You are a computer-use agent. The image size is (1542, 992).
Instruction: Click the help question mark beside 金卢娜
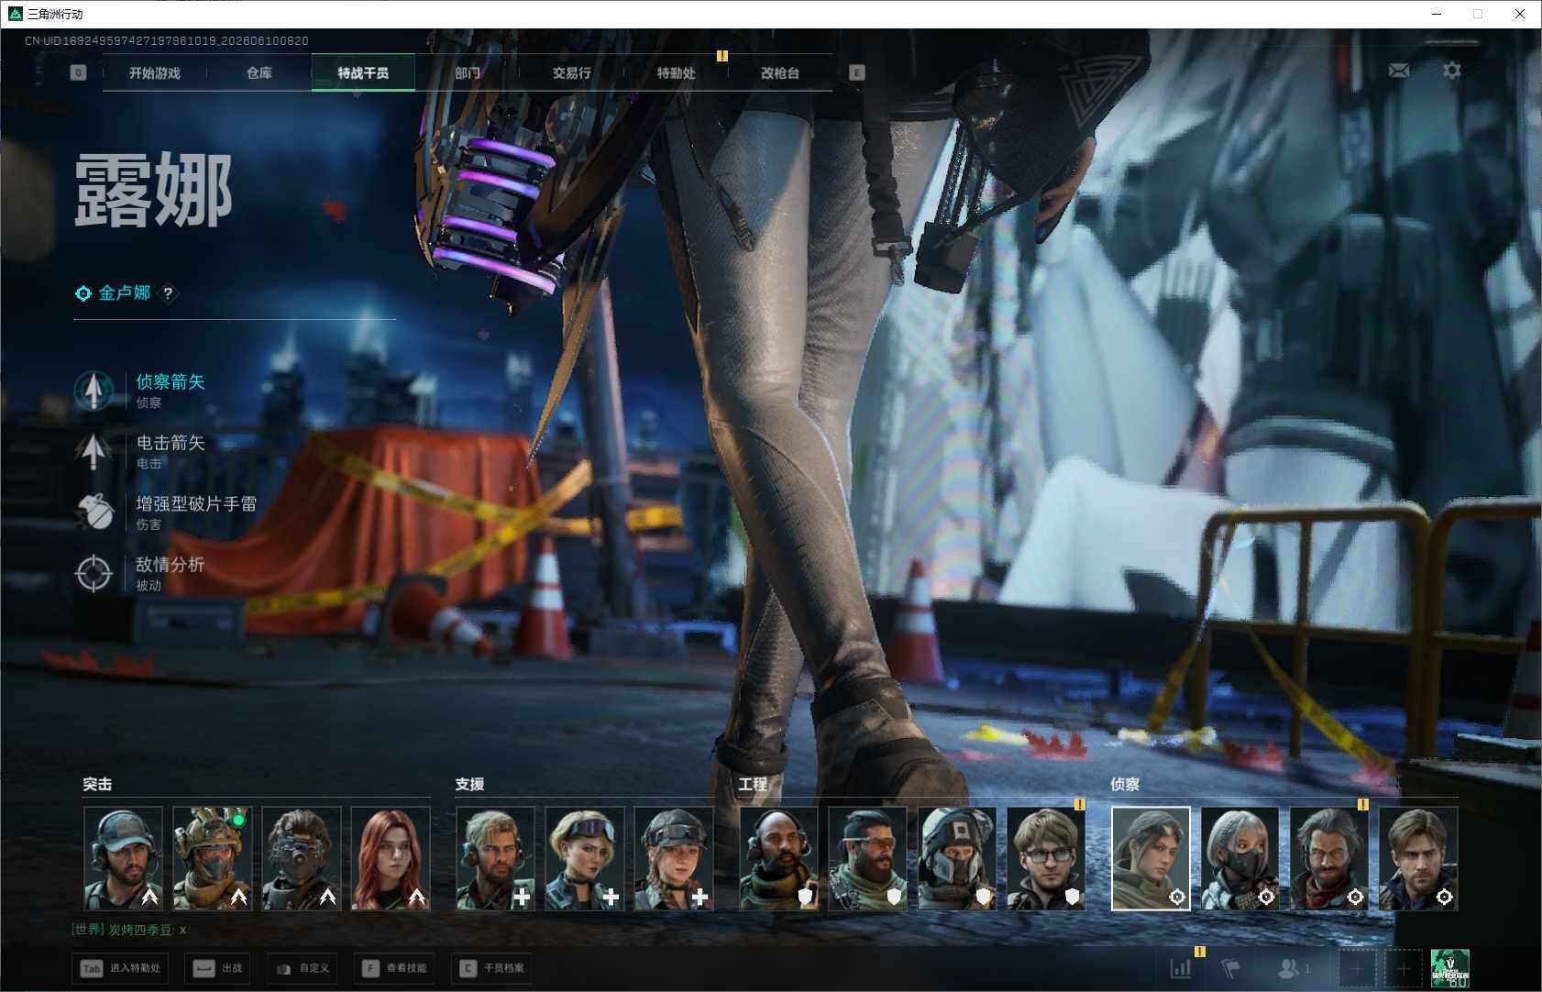(168, 293)
